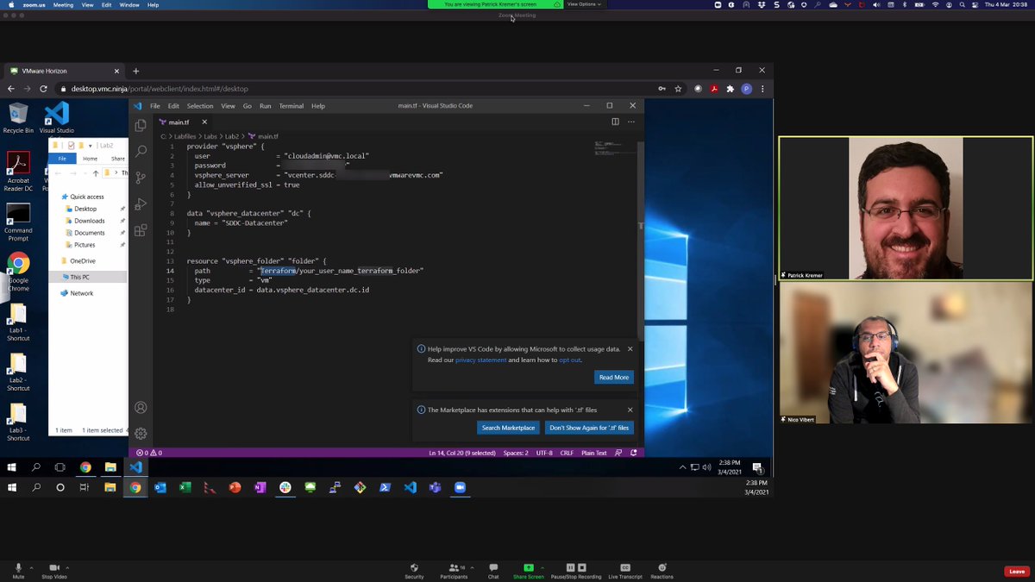Dismiss the Marketplace extensions notification

(x=630, y=410)
